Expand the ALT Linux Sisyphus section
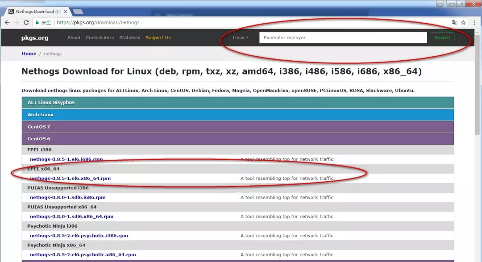This screenshot has width=482, height=262. tap(237, 102)
